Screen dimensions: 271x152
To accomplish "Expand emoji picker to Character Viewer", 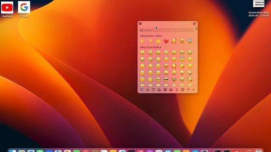I will coord(194,24).
